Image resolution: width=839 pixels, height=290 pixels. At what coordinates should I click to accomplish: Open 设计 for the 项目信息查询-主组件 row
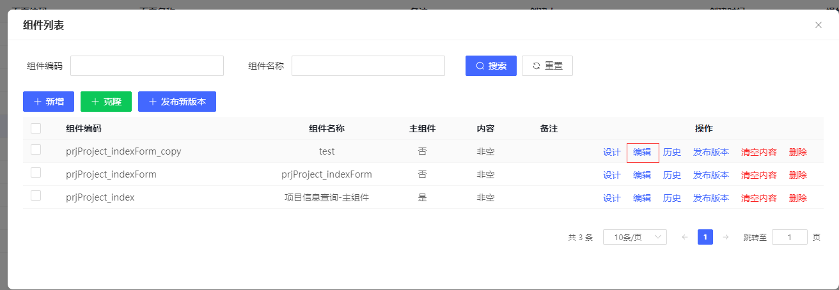pyautogui.click(x=612, y=198)
